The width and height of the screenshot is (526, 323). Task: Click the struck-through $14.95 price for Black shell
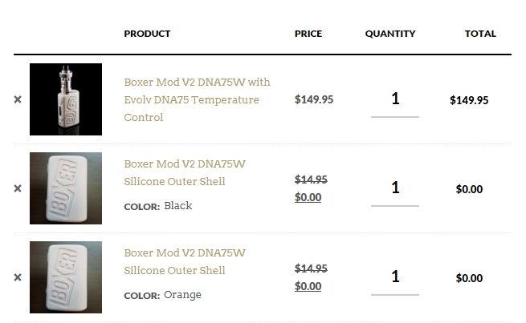311,180
